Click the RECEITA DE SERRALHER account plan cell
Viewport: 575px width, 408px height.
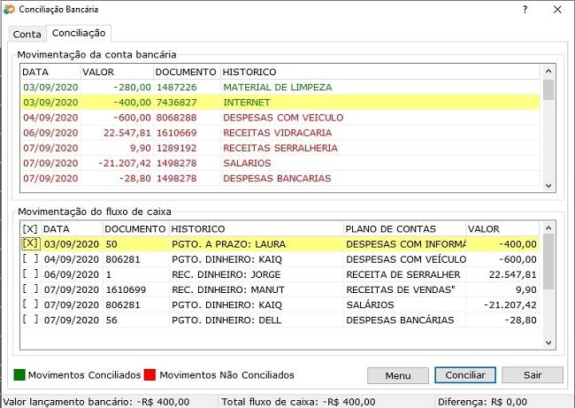coord(403,274)
